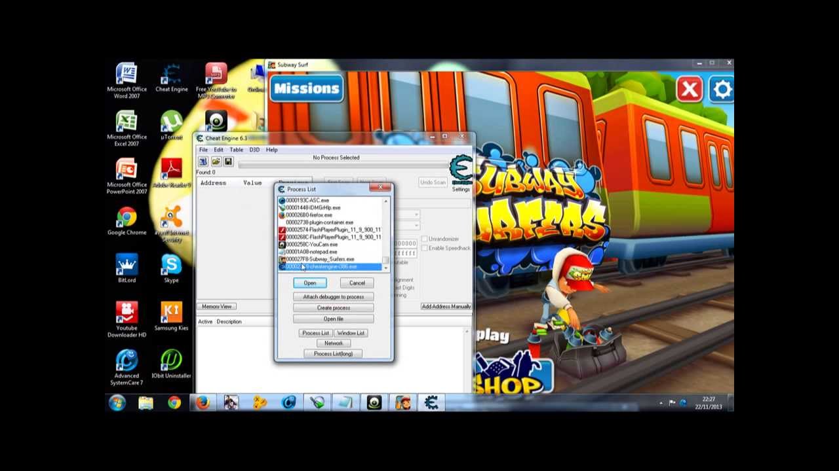Click the red X button in Subway Surfers
The width and height of the screenshot is (839, 471).
coord(690,90)
